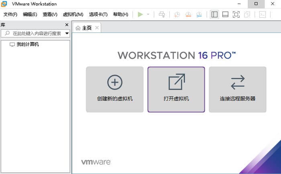
Task: Click the Take Snapshot clock icon
Action: pyautogui.click(x=177, y=14)
